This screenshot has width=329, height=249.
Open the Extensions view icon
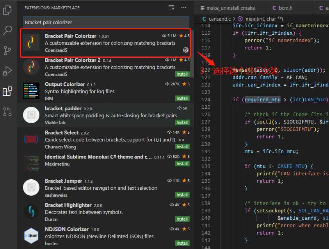tap(7, 91)
